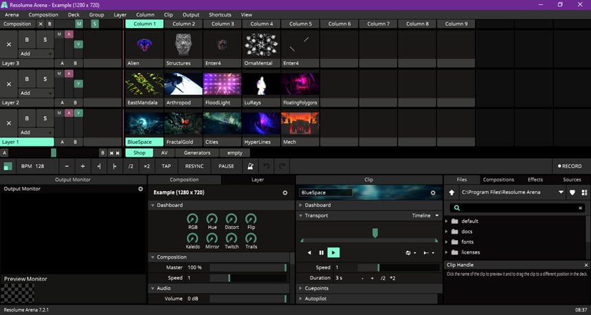
Task: Select the Generators deck tab
Action: (x=197, y=153)
